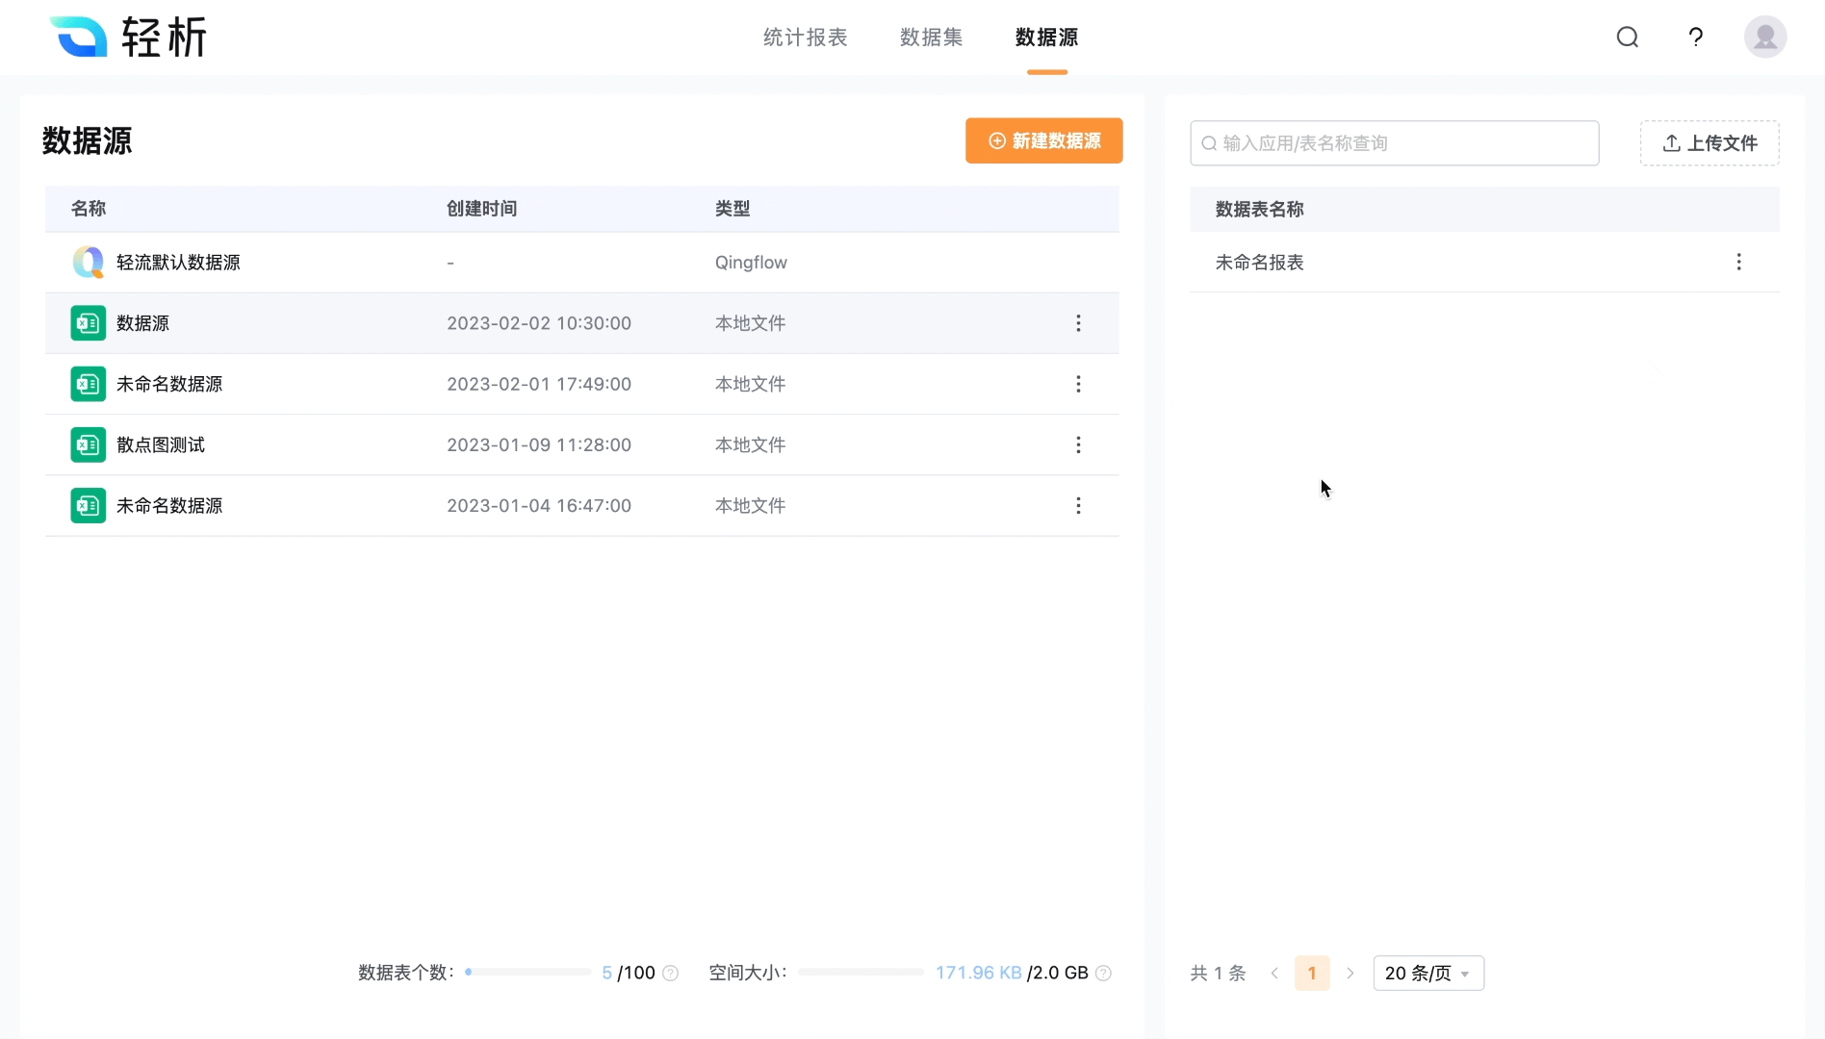
Task: Go to previous page arrow
Action: [x=1274, y=974]
